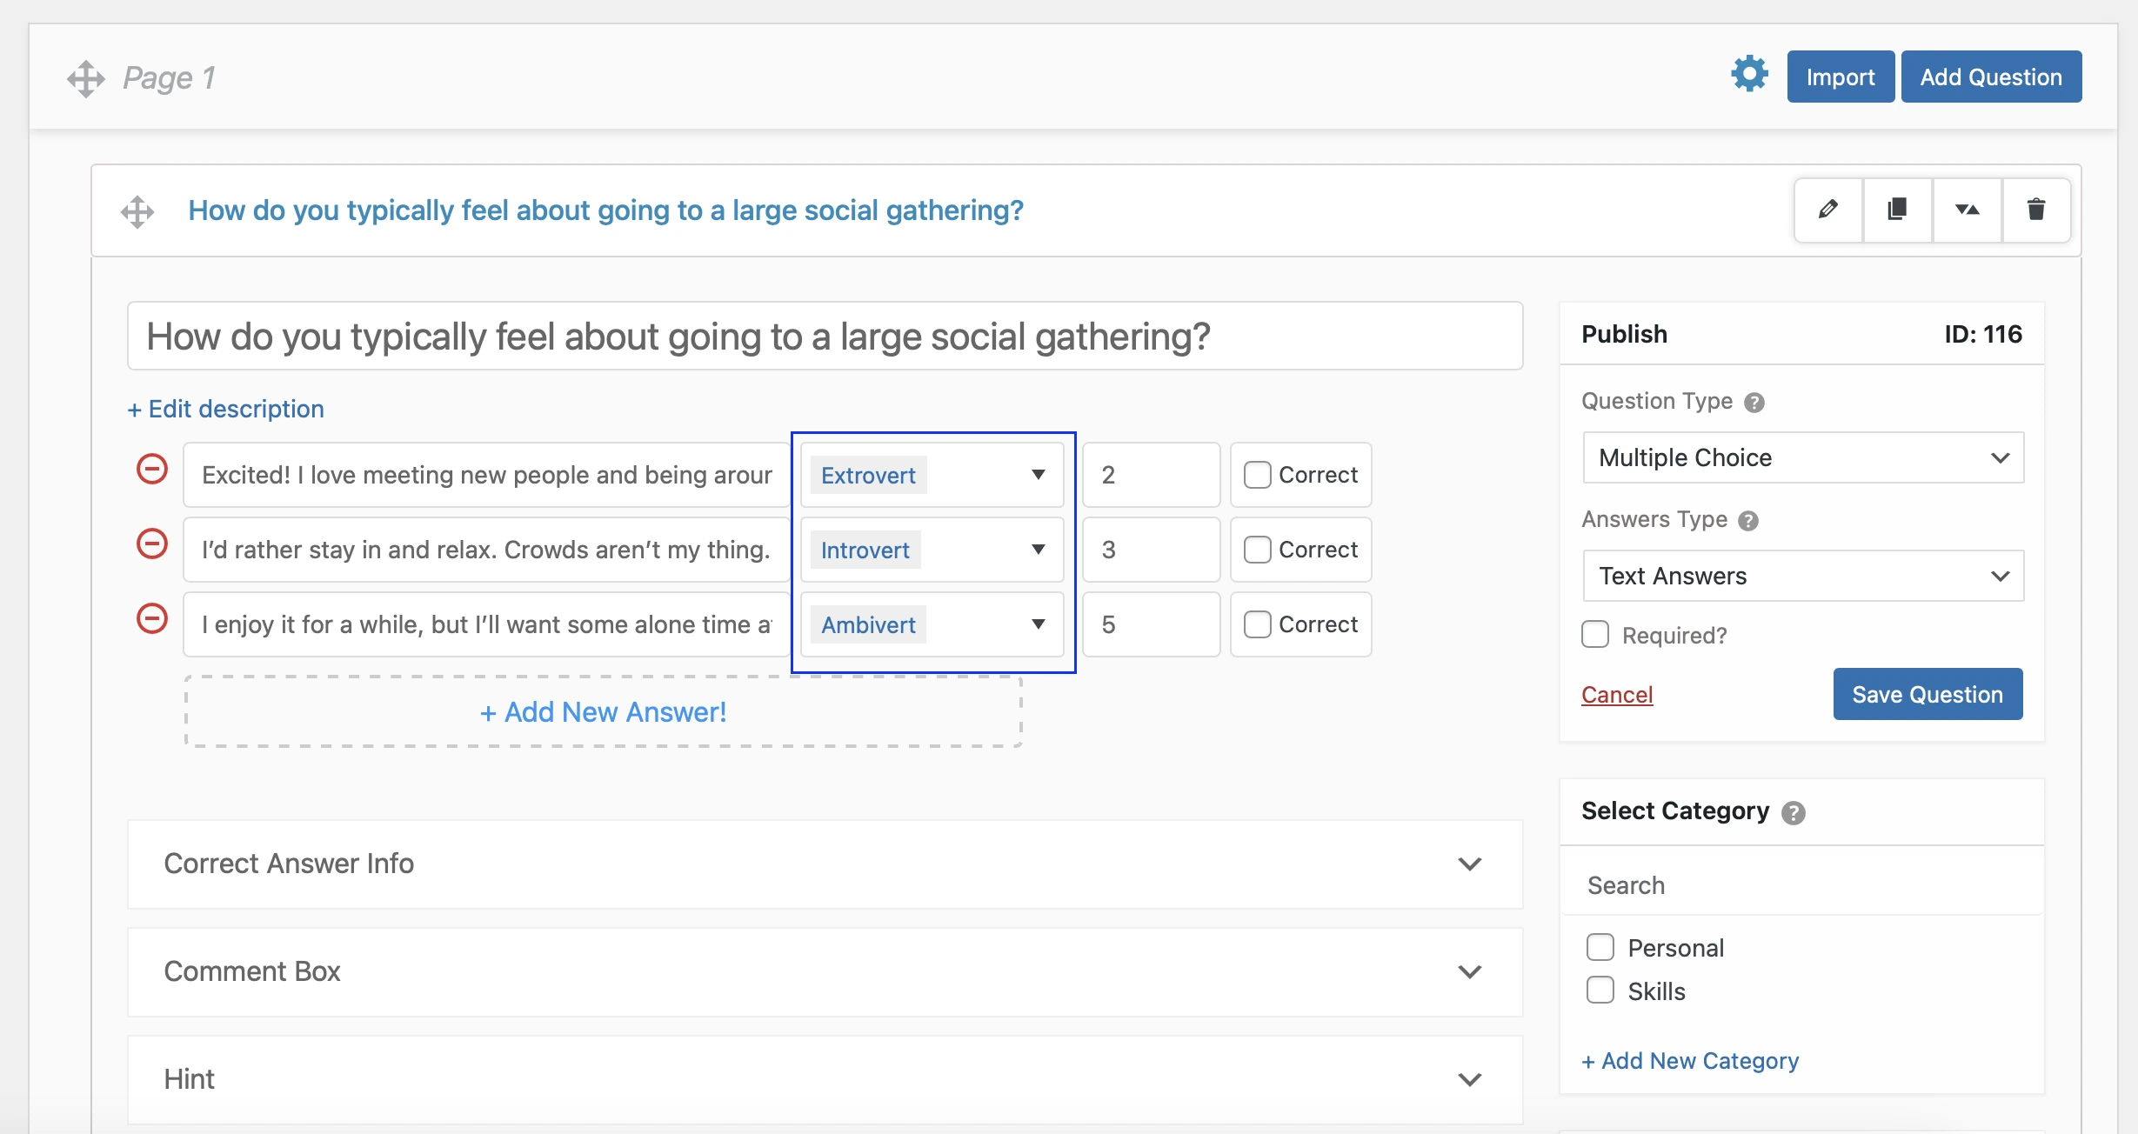Open the Multiple Choice question type dropdown
The height and width of the screenshot is (1134, 2138).
1802,457
